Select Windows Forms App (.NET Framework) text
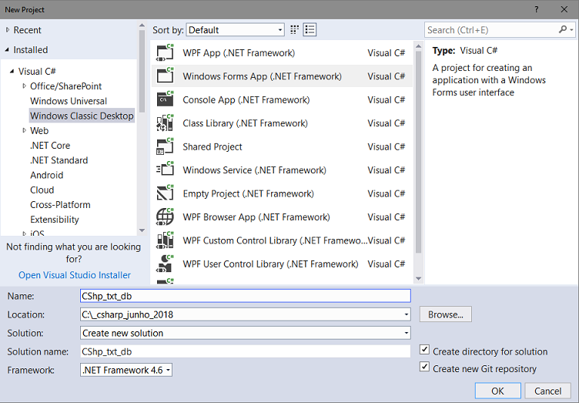 coord(263,76)
